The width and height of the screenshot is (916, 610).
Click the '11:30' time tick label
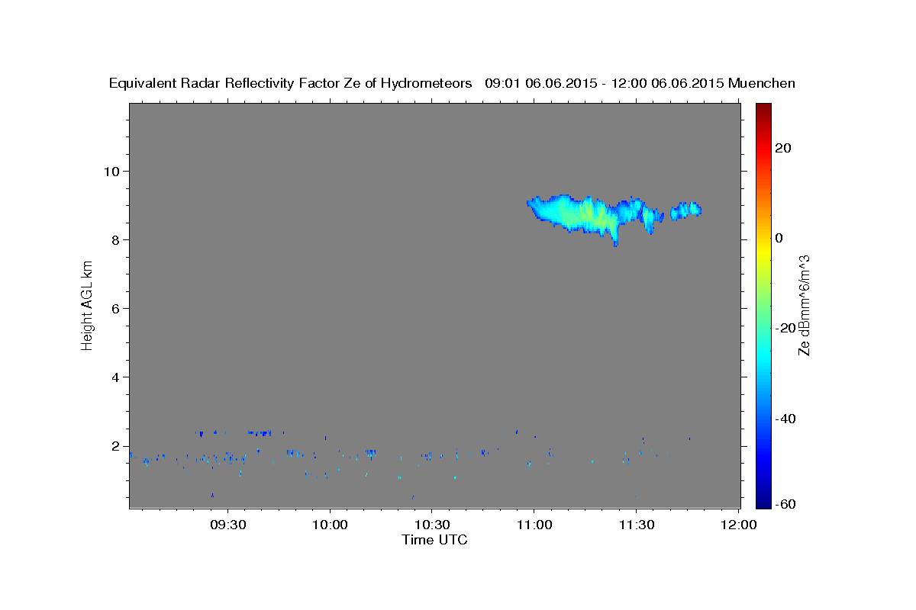[x=635, y=525]
